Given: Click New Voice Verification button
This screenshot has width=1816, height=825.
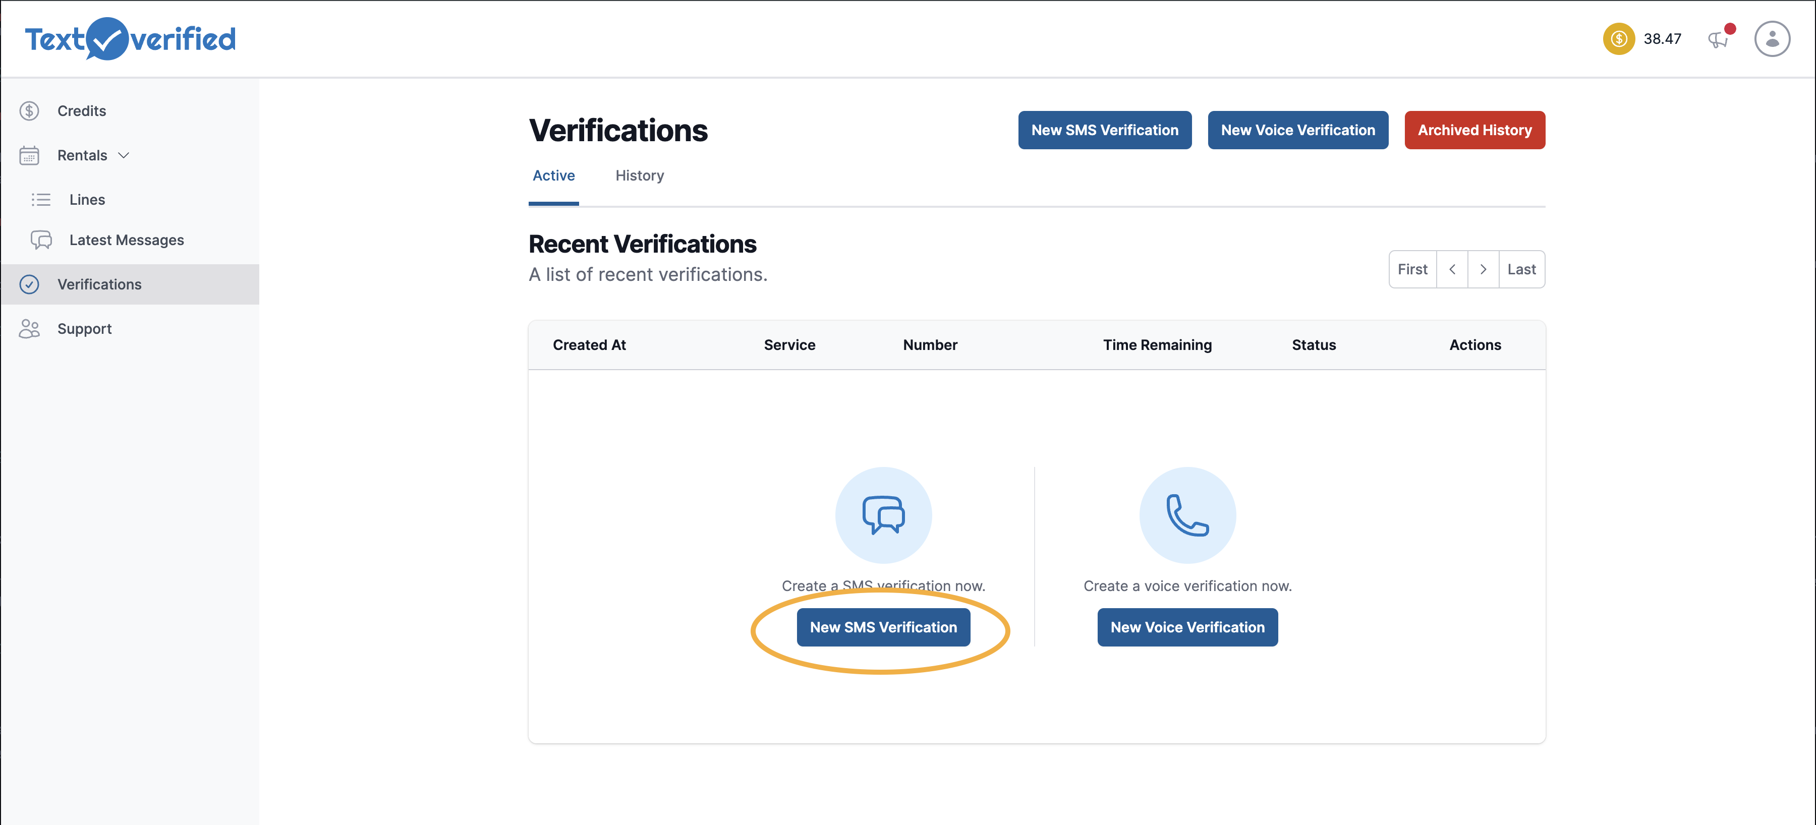Looking at the screenshot, I should 1297,130.
